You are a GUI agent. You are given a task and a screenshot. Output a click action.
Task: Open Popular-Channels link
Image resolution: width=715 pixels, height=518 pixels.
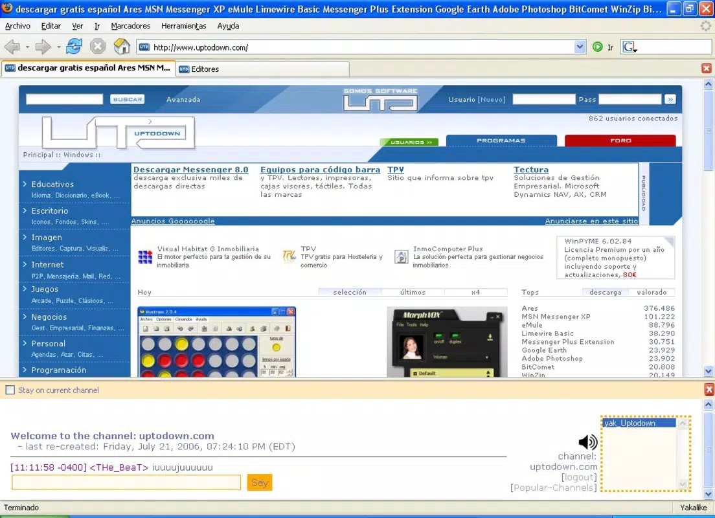(554, 488)
